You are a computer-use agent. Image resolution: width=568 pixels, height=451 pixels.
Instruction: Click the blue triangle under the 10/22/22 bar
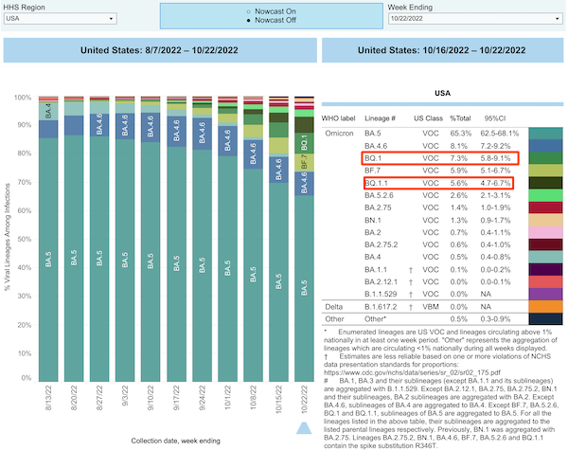coord(304,429)
